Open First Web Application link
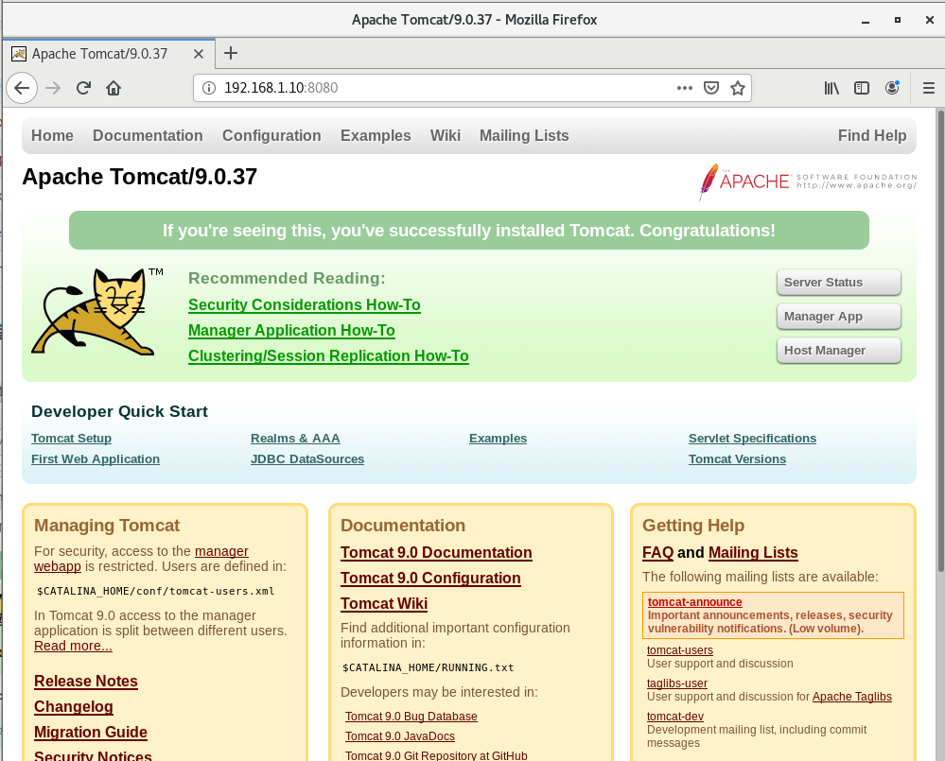This screenshot has height=761, width=945. click(x=96, y=458)
